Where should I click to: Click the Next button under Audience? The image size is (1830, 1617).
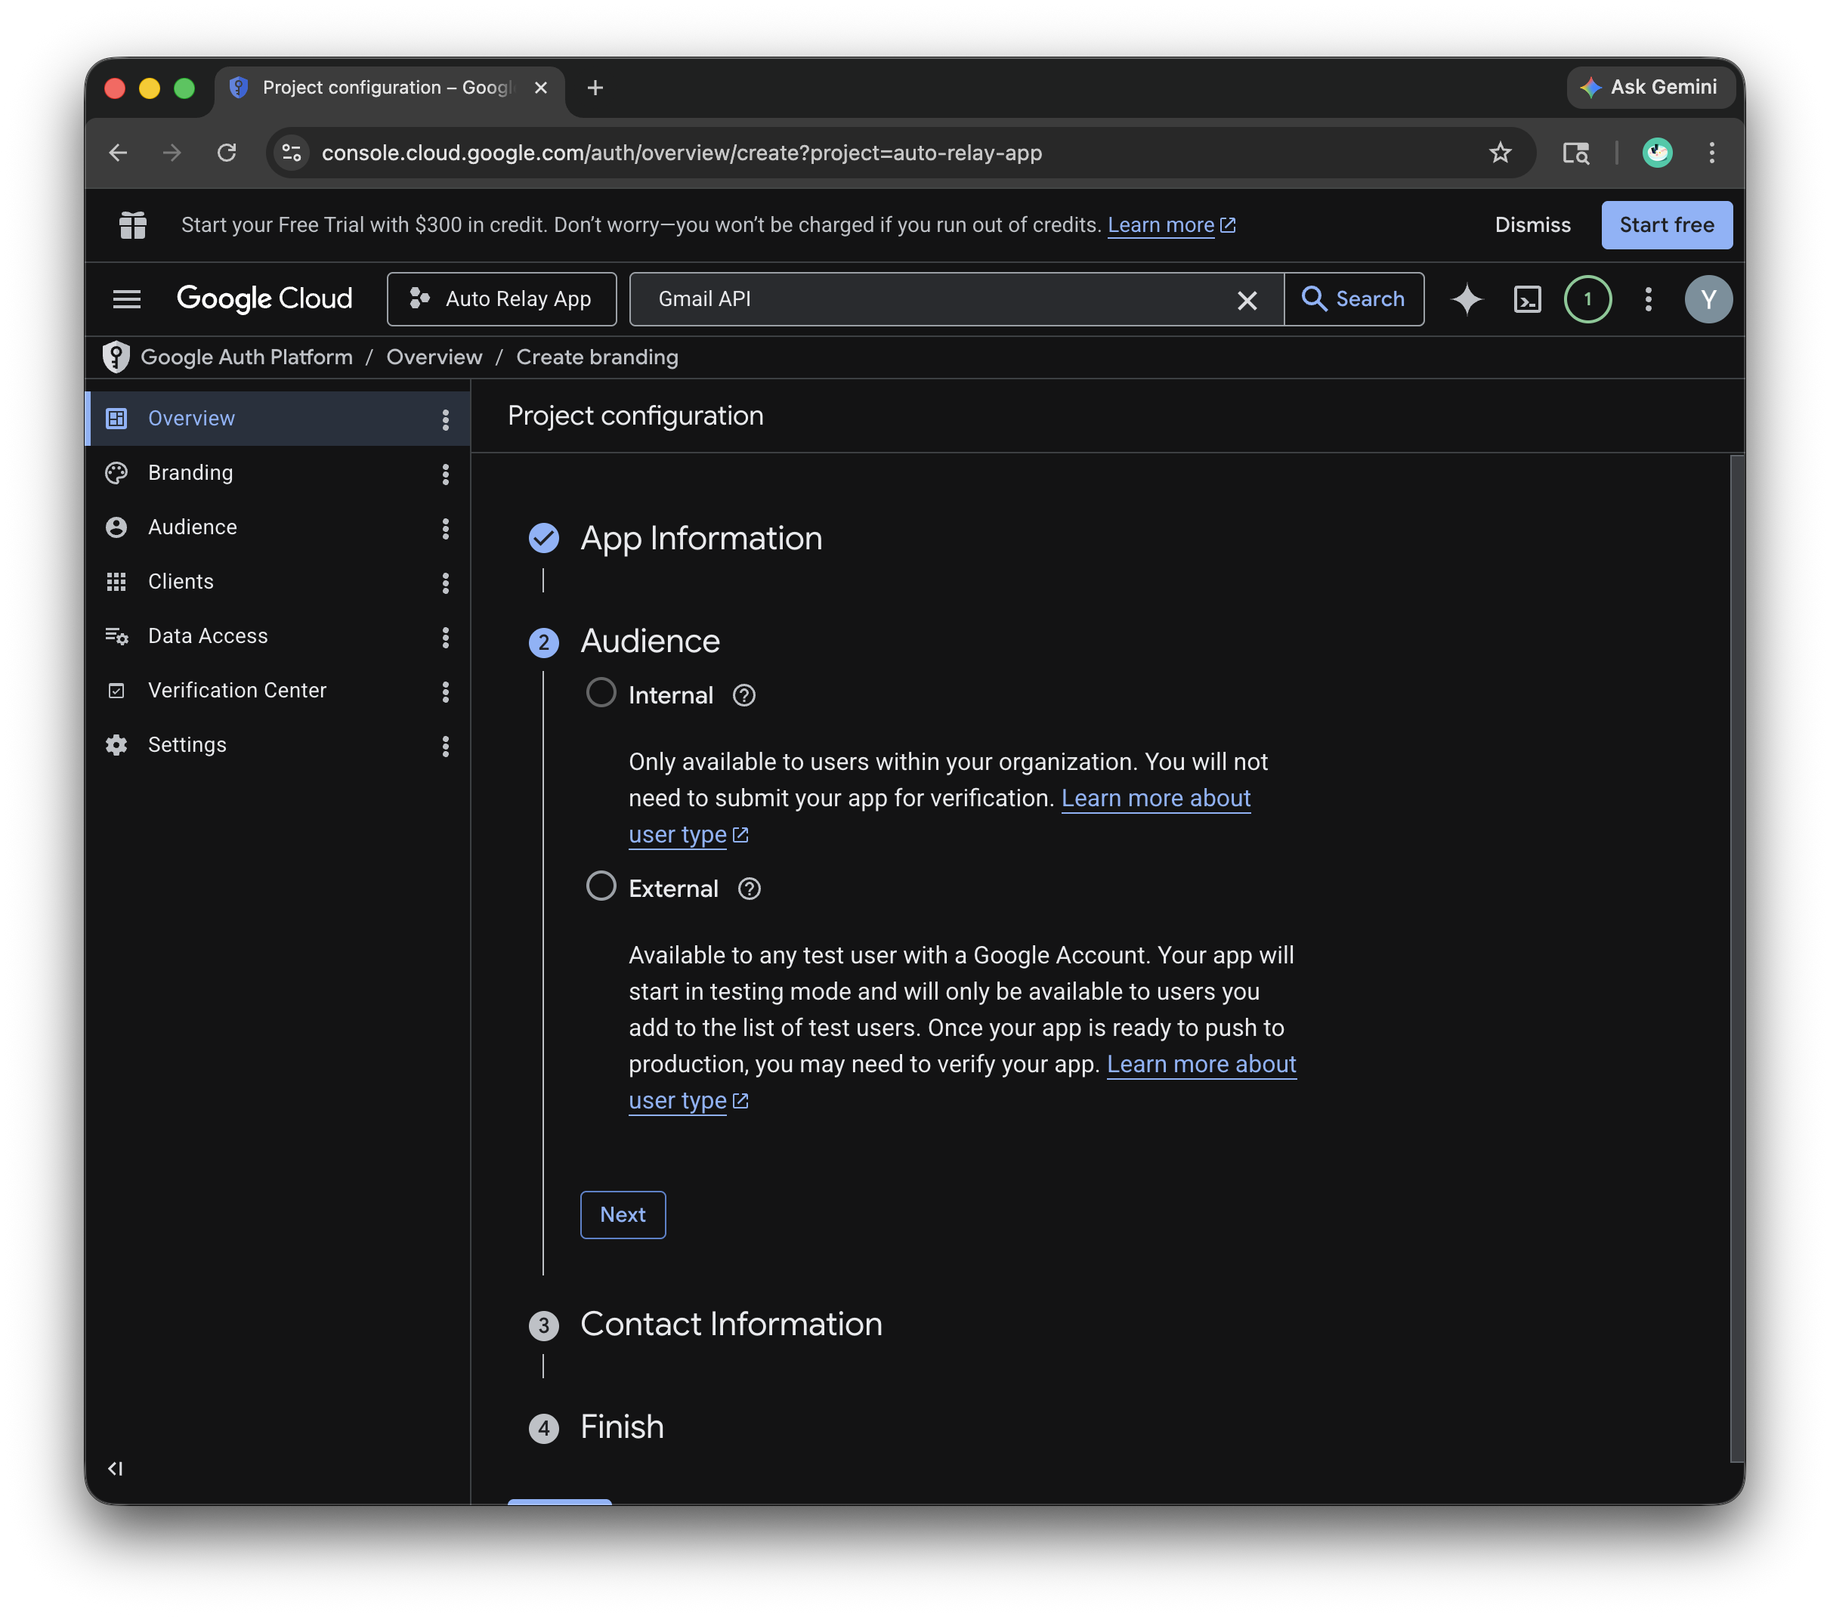(623, 1214)
